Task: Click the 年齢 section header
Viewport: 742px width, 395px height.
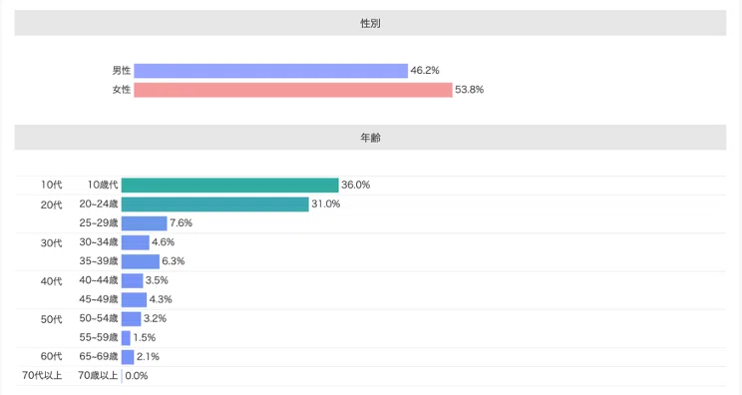Action: pyautogui.click(x=370, y=138)
